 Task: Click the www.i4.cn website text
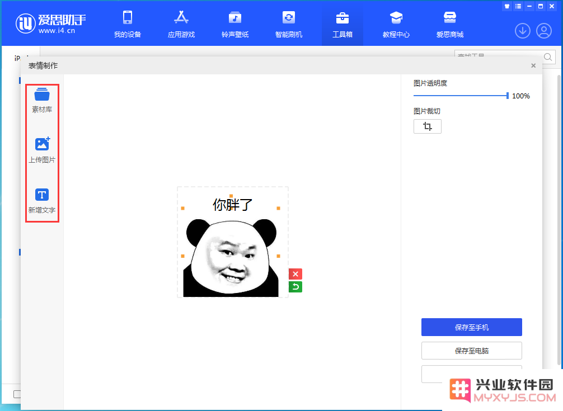click(x=57, y=31)
